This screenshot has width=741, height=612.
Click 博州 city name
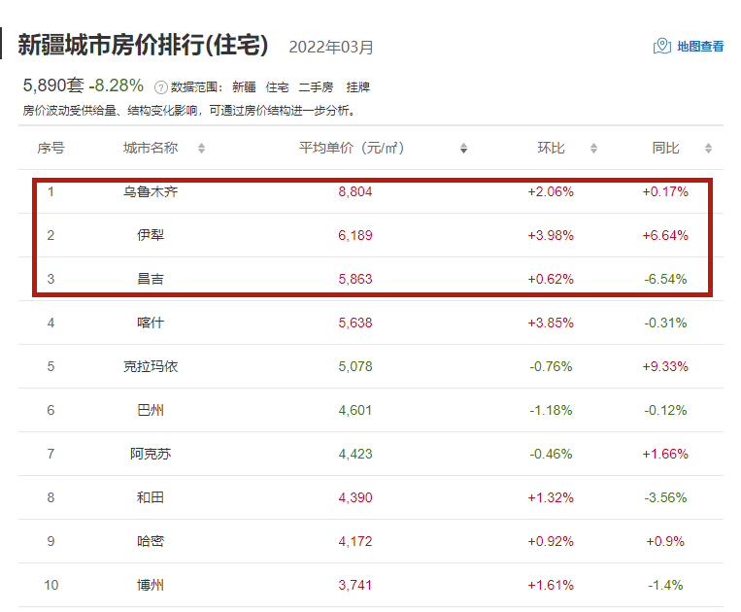151,585
